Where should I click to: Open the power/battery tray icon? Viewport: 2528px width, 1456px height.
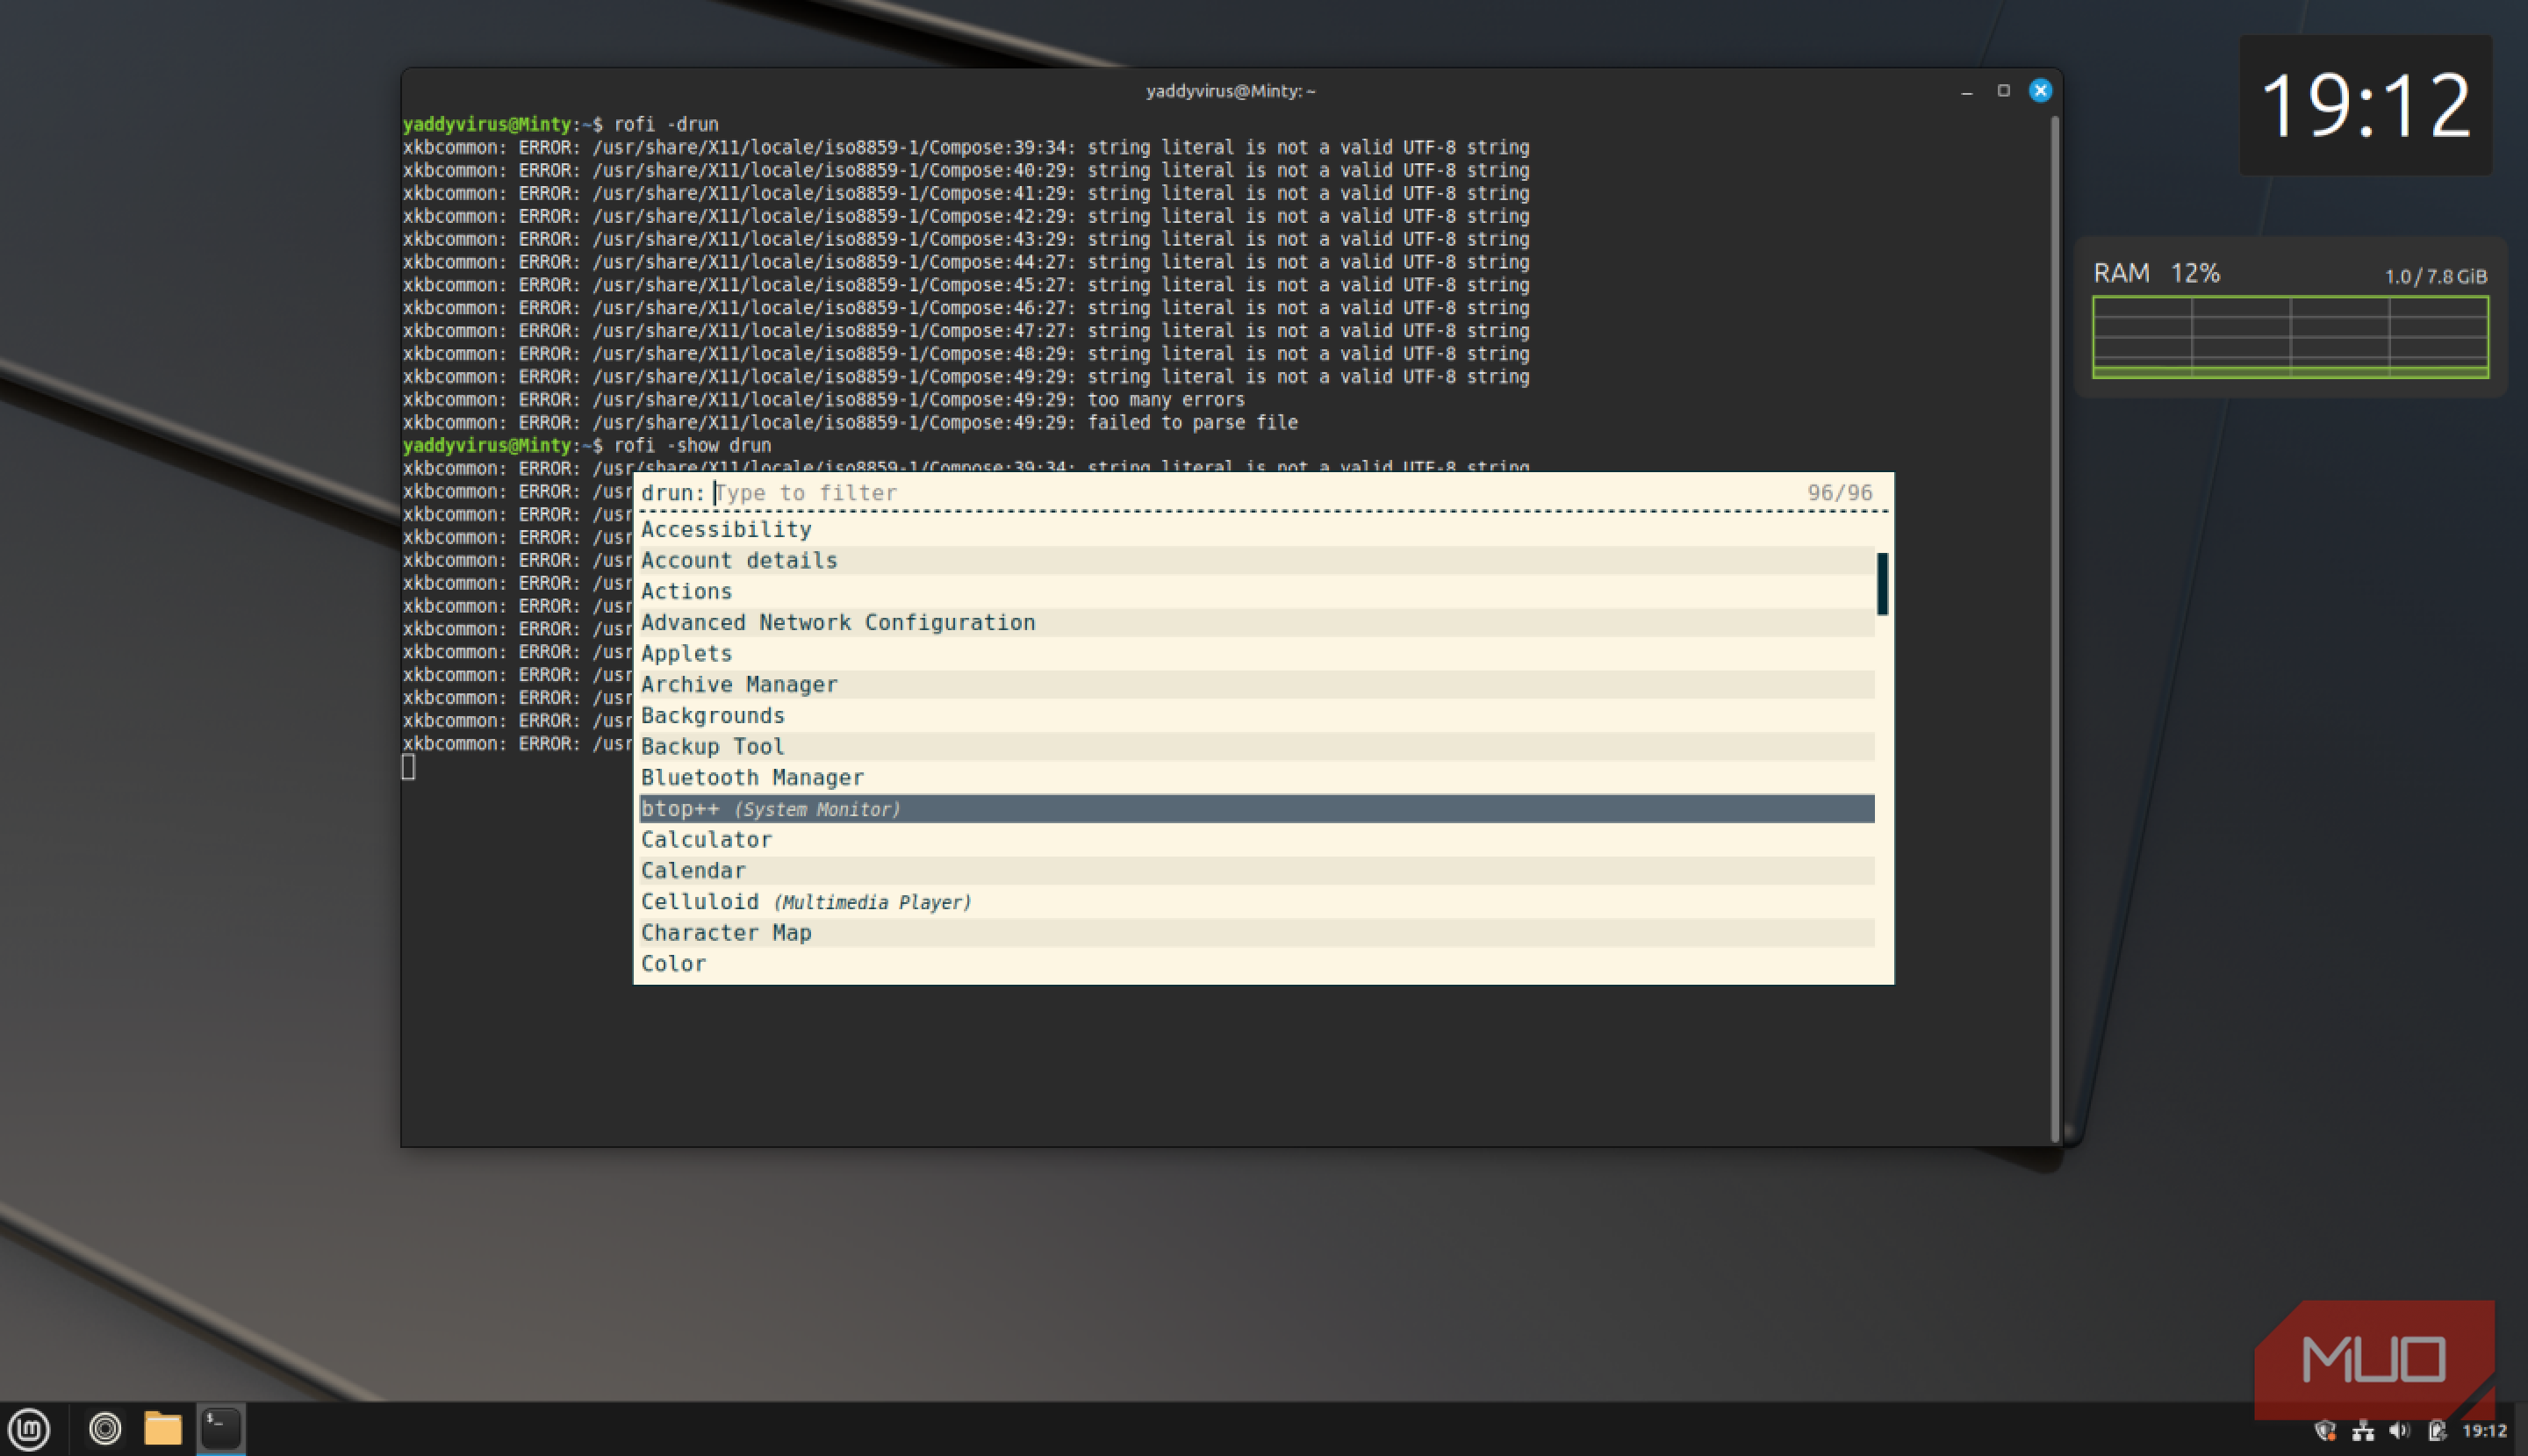coord(2436,1431)
